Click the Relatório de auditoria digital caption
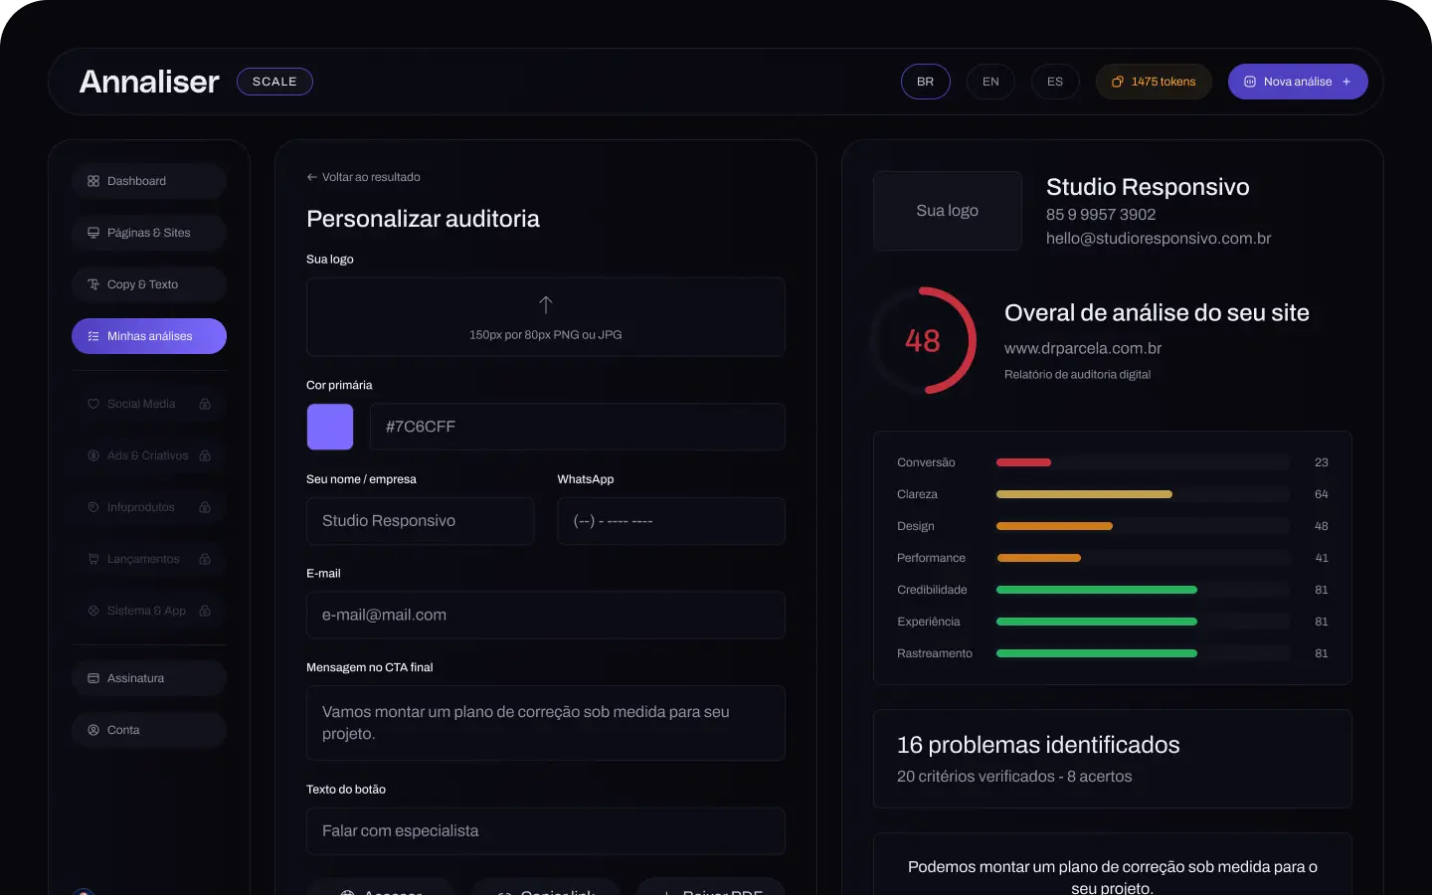This screenshot has width=1432, height=895. coord(1077,375)
